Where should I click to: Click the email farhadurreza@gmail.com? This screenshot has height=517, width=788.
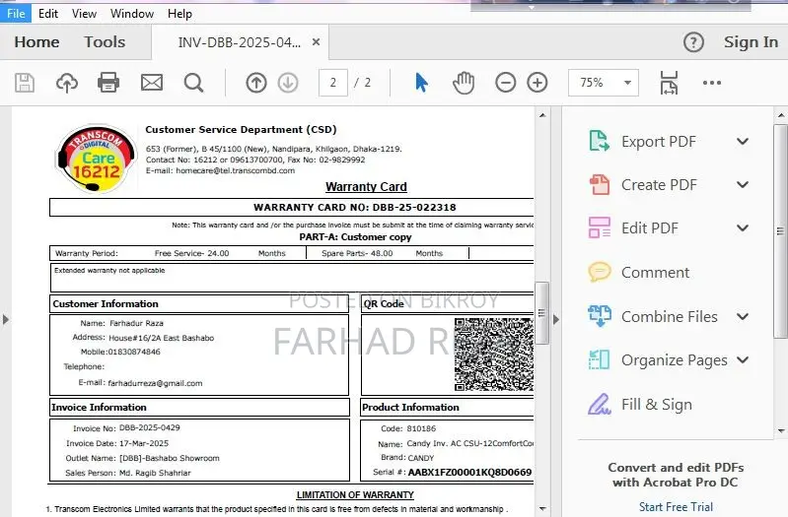(x=155, y=383)
